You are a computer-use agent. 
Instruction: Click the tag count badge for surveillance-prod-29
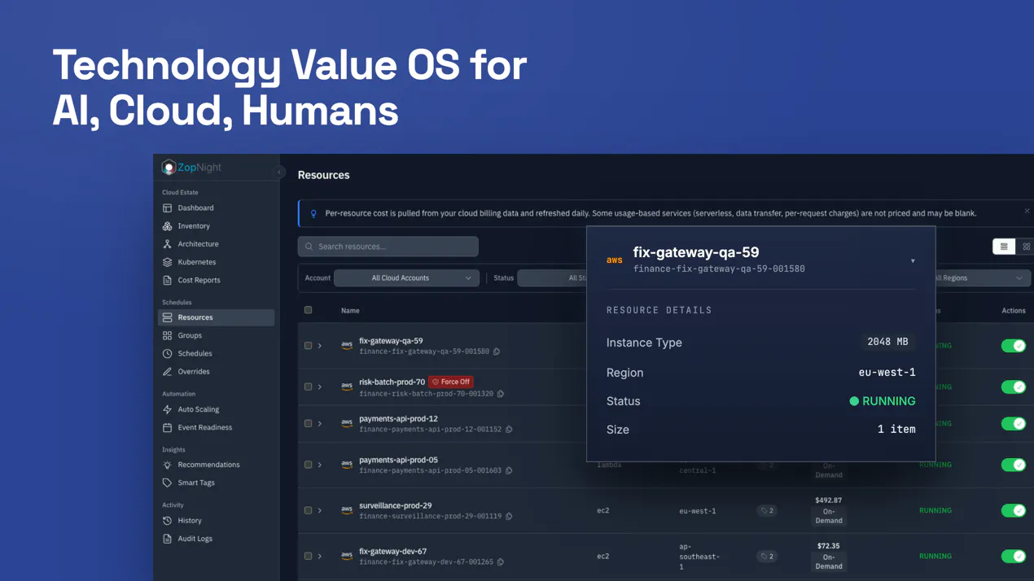click(x=767, y=511)
